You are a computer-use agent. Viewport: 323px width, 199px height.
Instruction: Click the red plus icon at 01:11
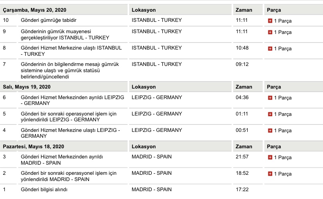pos(270,114)
